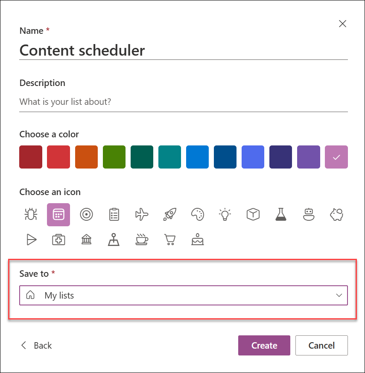The height and width of the screenshot is (373, 365).
Task: Open the Save to dropdown
Action: point(184,295)
